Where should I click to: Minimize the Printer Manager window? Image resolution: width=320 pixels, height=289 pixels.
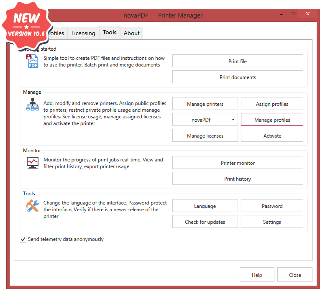coord(282,14)
